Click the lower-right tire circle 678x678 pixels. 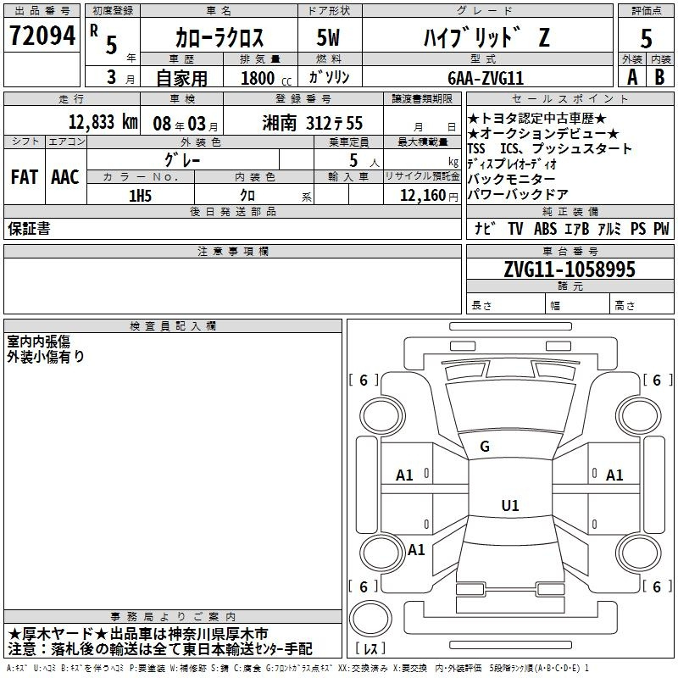click(x=638, y=553)
